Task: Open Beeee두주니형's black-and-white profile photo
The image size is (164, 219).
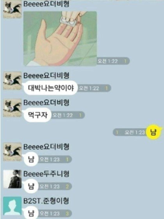Action: (x=12, y=179)
